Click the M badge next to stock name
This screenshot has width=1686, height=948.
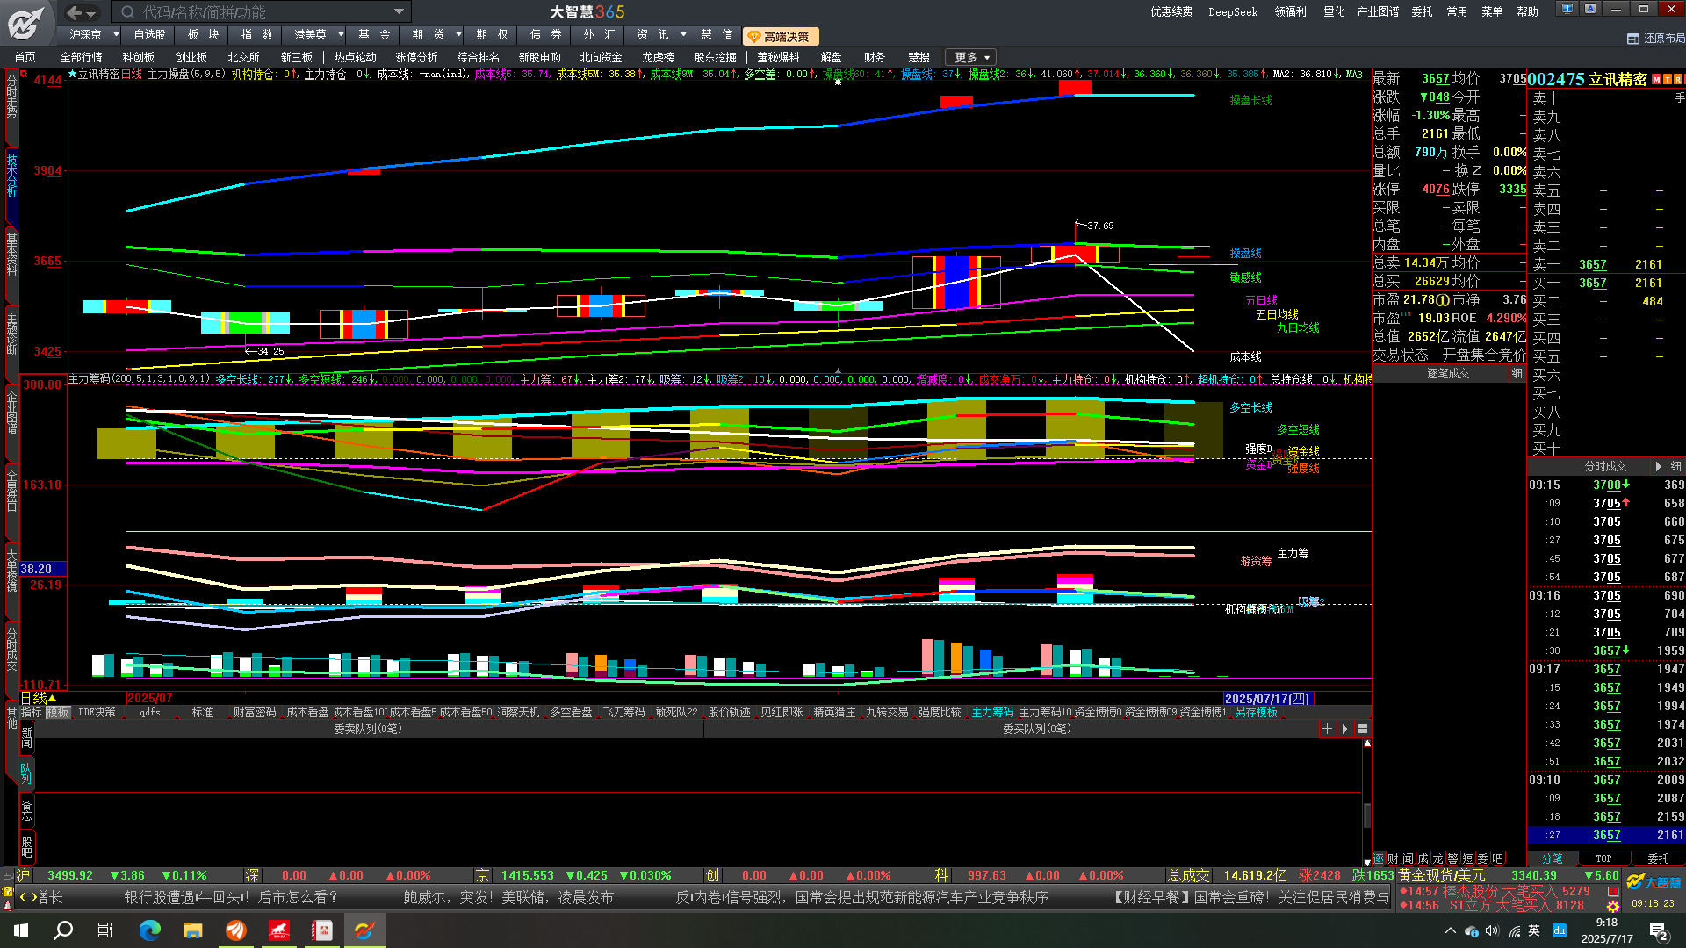[x=1656, y=80]
